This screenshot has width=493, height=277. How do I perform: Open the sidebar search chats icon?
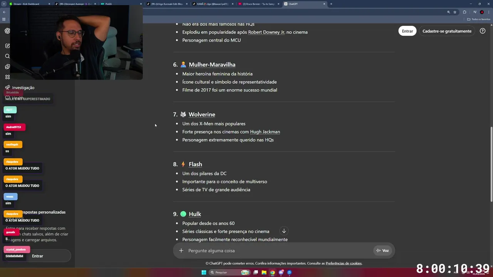pos(7,56)
